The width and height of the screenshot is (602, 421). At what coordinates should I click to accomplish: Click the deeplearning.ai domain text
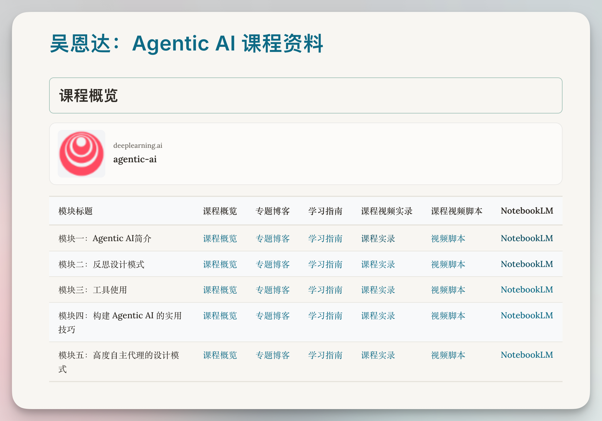coord(138,146)
